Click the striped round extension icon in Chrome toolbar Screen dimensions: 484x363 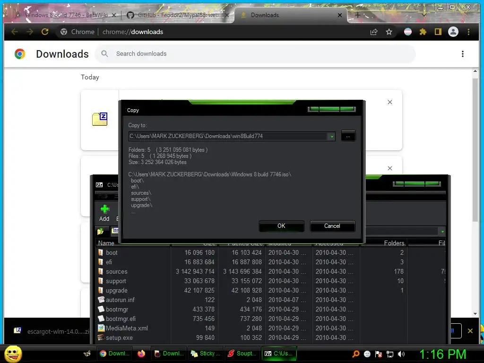(408, 32)
